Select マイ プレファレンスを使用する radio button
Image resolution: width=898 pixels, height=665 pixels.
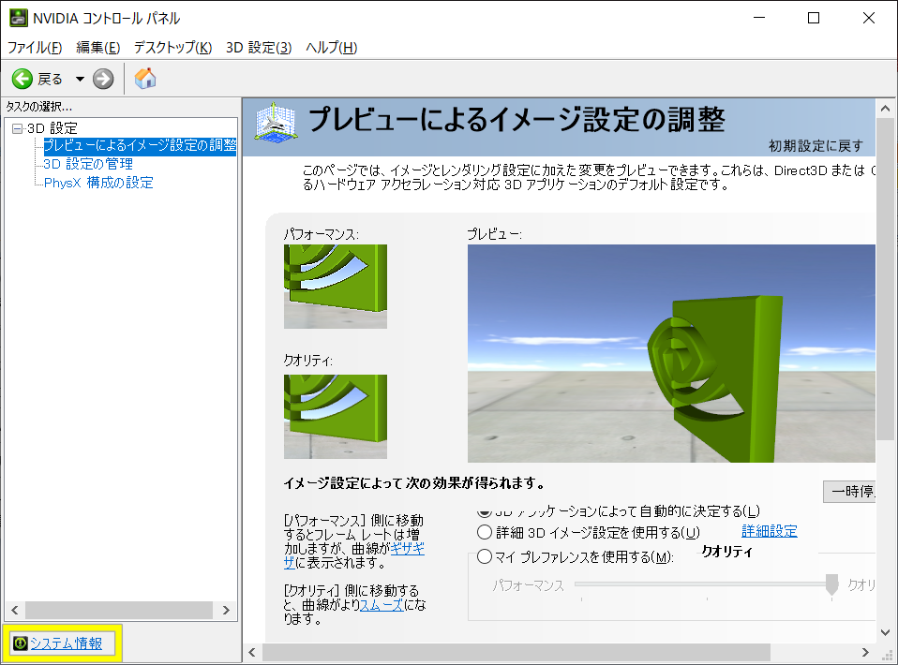pos(485,557)
